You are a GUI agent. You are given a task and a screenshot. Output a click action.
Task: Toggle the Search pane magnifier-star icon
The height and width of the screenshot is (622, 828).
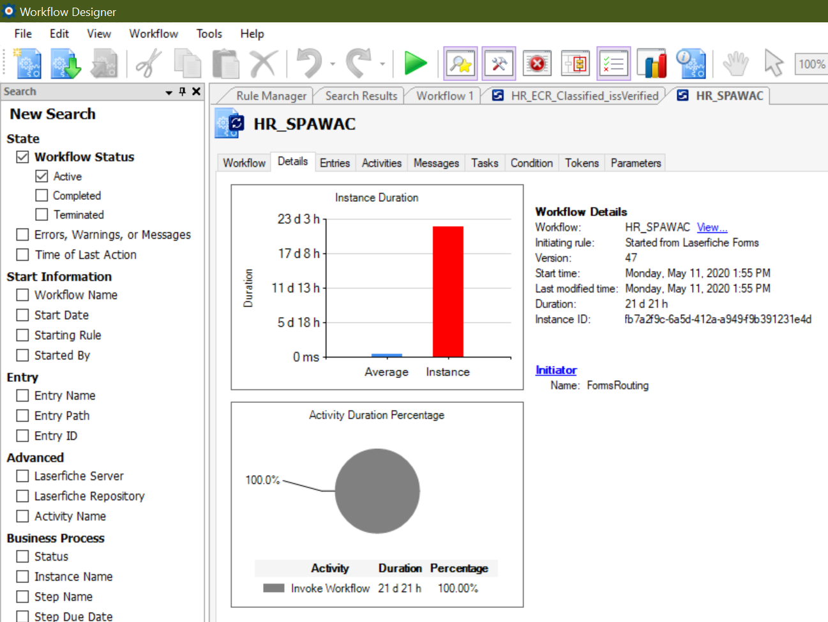[460, 64]
